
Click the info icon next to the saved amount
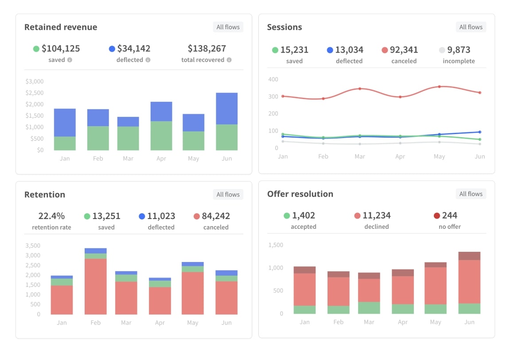(x=70, y=60)
